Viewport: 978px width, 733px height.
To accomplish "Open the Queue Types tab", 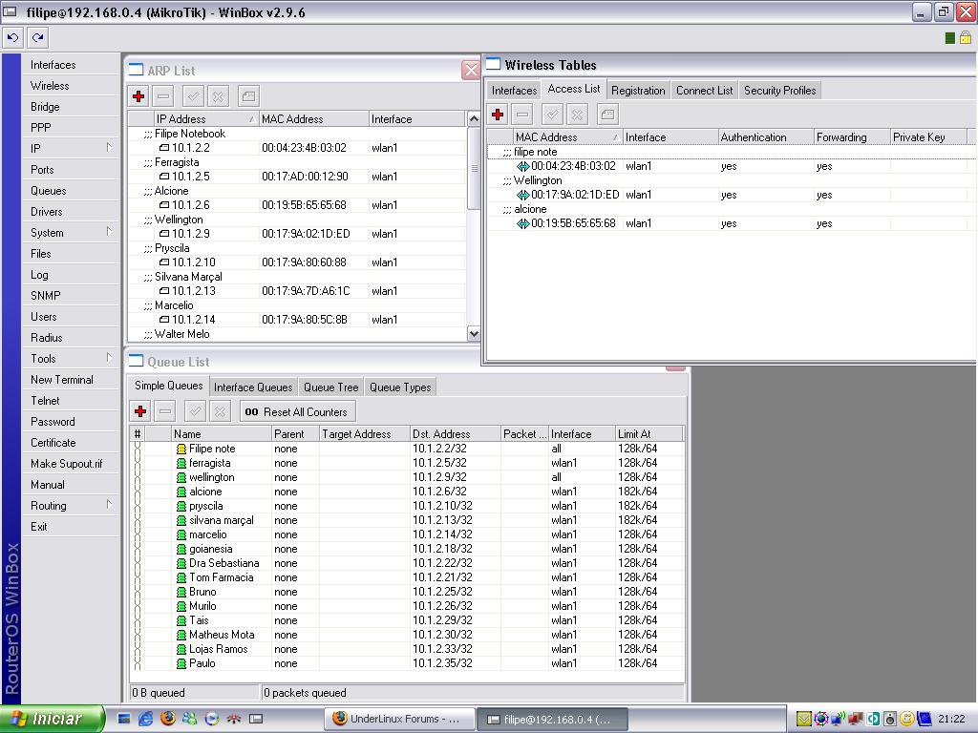I will click(x=400, y=387).
